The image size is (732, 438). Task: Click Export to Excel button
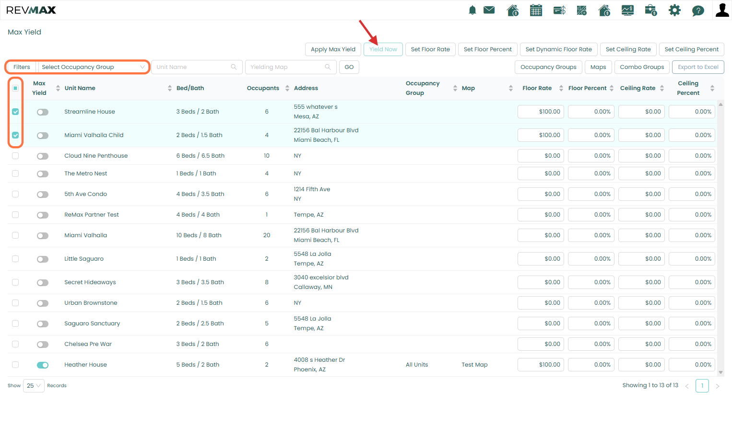pos(698,67)
